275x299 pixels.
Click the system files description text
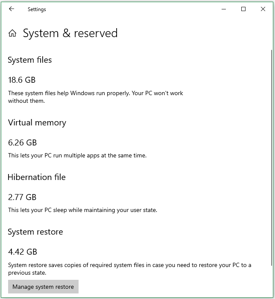pyautogui.click(x=95, y=97)
